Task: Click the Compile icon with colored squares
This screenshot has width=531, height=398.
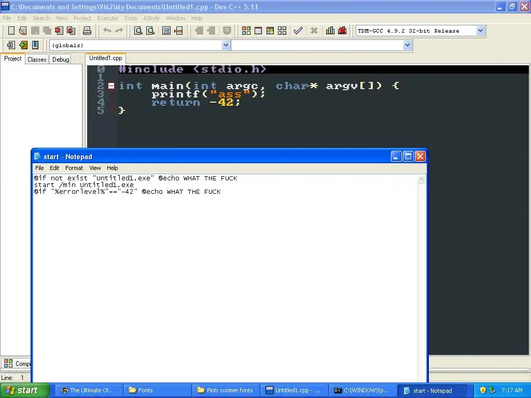Action: click(246, 31)
